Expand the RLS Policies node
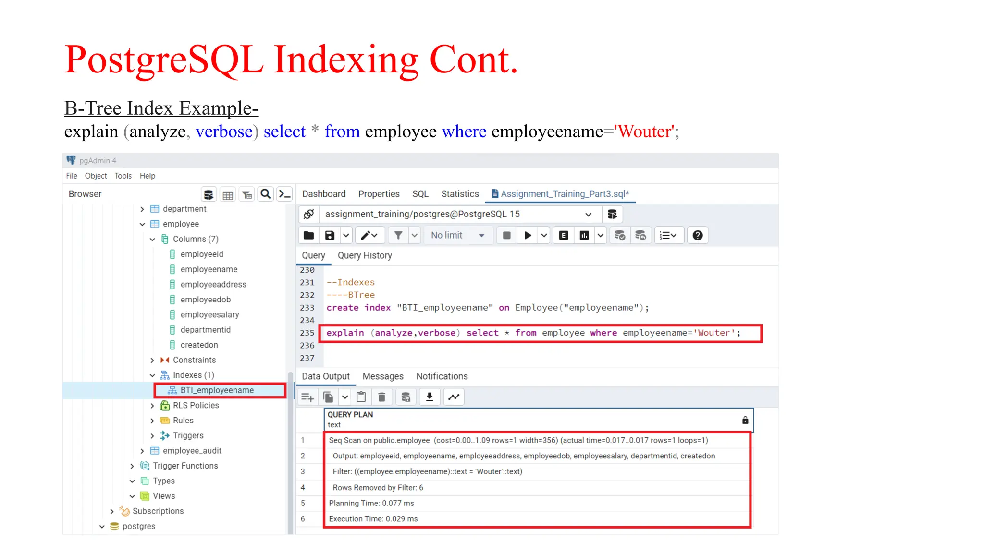Viewport: 984px width, 553px height. coord(152,406)
